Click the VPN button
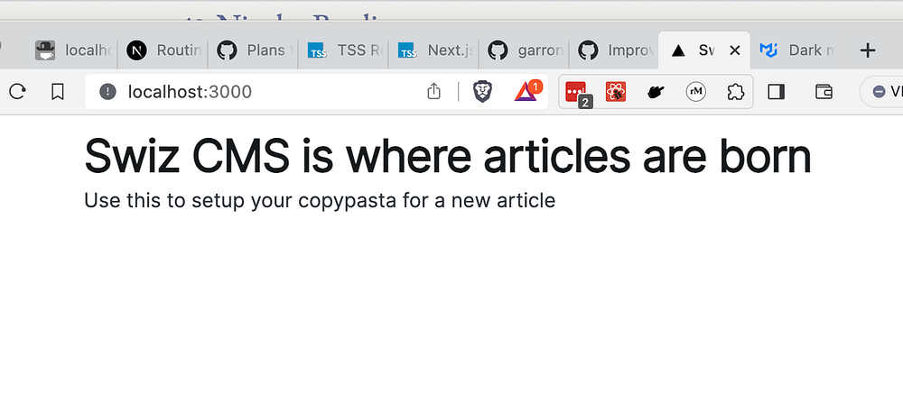 (884, 91)
